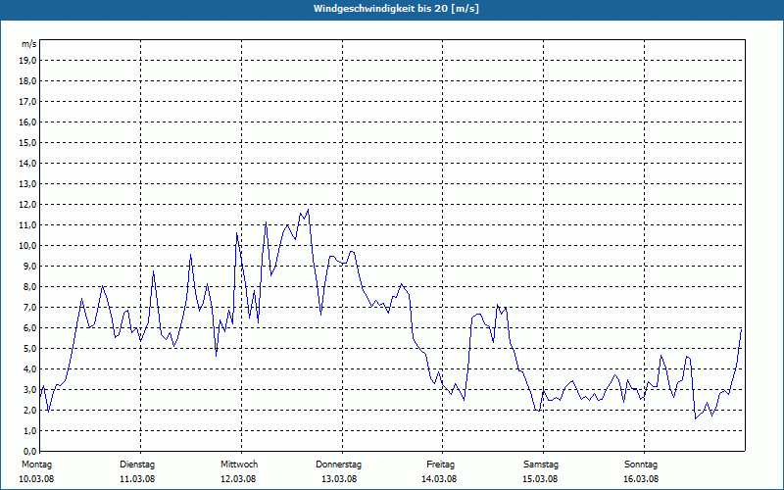Select the 1,0 axis value
This screenshot has width=784, height=490.
point(30,431)
